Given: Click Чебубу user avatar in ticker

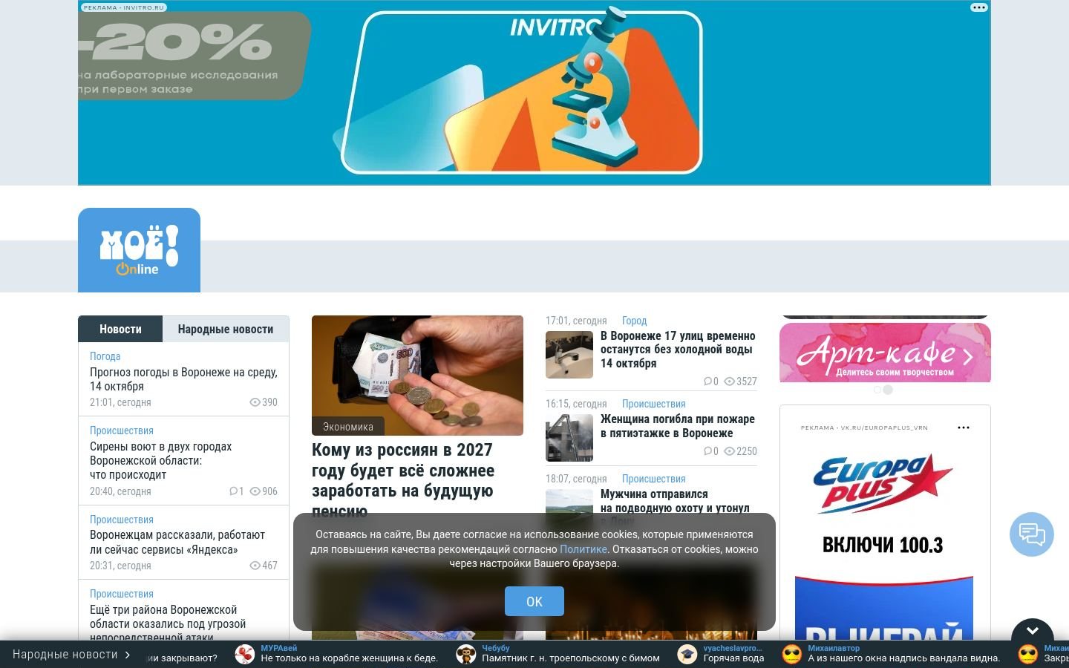Looking at the screenshot, I should [466, 654].
